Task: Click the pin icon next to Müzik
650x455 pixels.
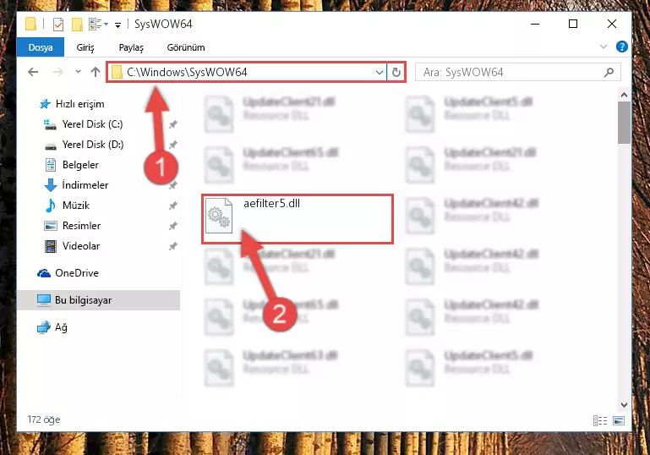Action: (x=173, y=206)
